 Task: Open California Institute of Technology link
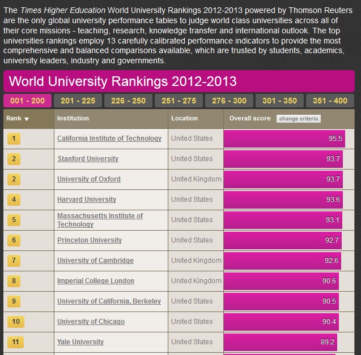pos(109,138)
